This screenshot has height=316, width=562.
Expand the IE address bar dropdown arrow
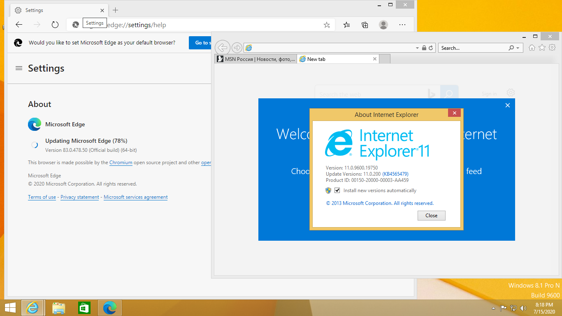417,48
